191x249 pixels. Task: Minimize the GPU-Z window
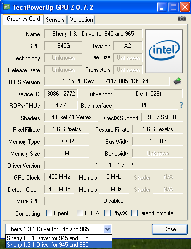(x=162, y=7)
